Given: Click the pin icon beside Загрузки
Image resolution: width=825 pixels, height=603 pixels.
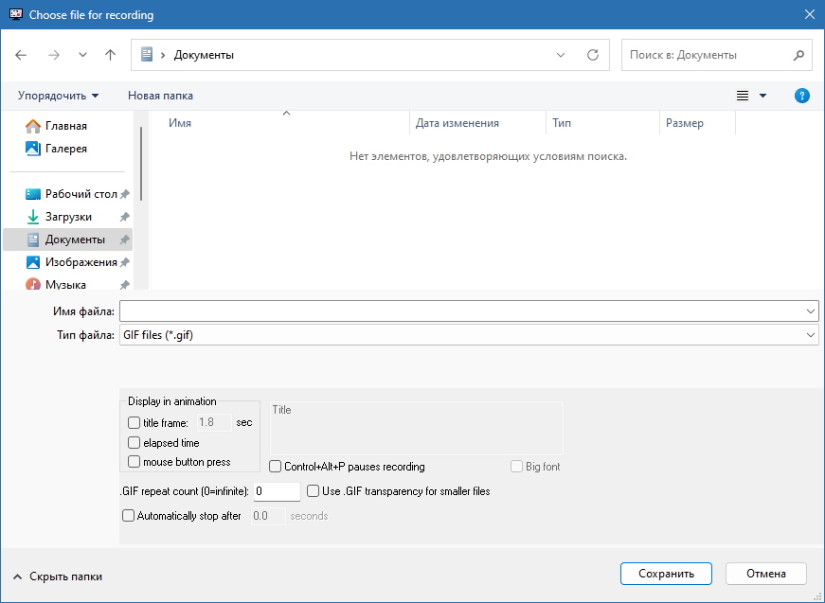Looking at the screenshot, I should pyautogui.click(x=125, y=217).
